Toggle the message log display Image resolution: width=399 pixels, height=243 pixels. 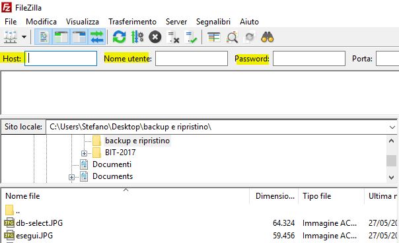point(44,37)
